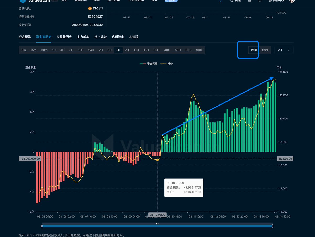Click the 08-06 04:00 axis label

[45, 217]
